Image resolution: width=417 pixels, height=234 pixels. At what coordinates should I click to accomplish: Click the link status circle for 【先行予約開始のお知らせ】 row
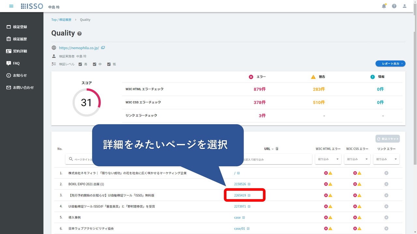coord(386,195)
